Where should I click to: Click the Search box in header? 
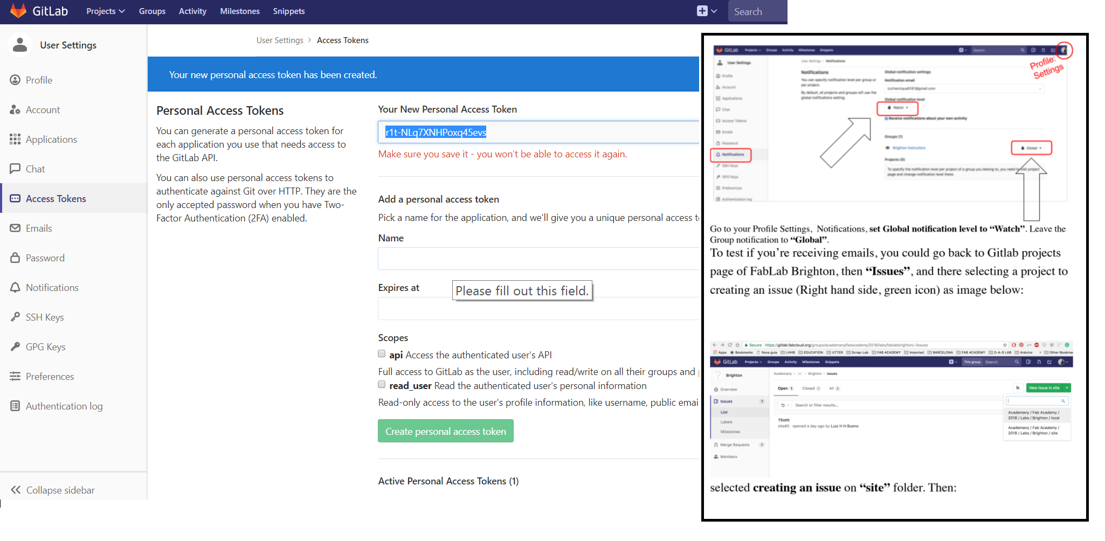(758, 11)
